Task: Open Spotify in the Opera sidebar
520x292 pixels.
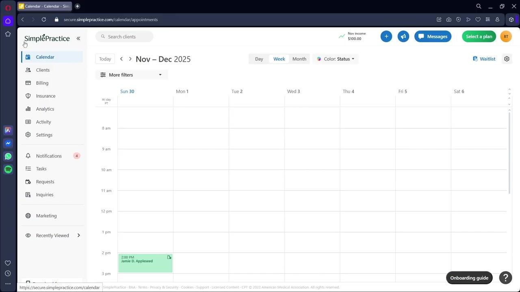Action: pos(8,169)
